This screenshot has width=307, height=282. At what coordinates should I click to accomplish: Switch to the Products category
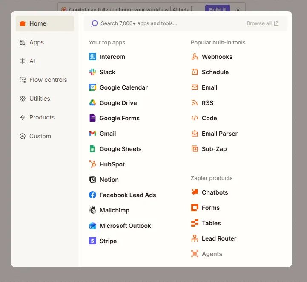click(45, 117)
